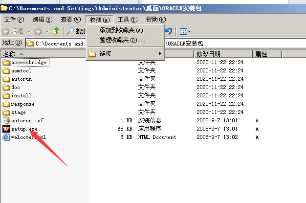This screenshot has height=203, width=306.
Task: Open the 查看(V) menu
Action: 71,20
